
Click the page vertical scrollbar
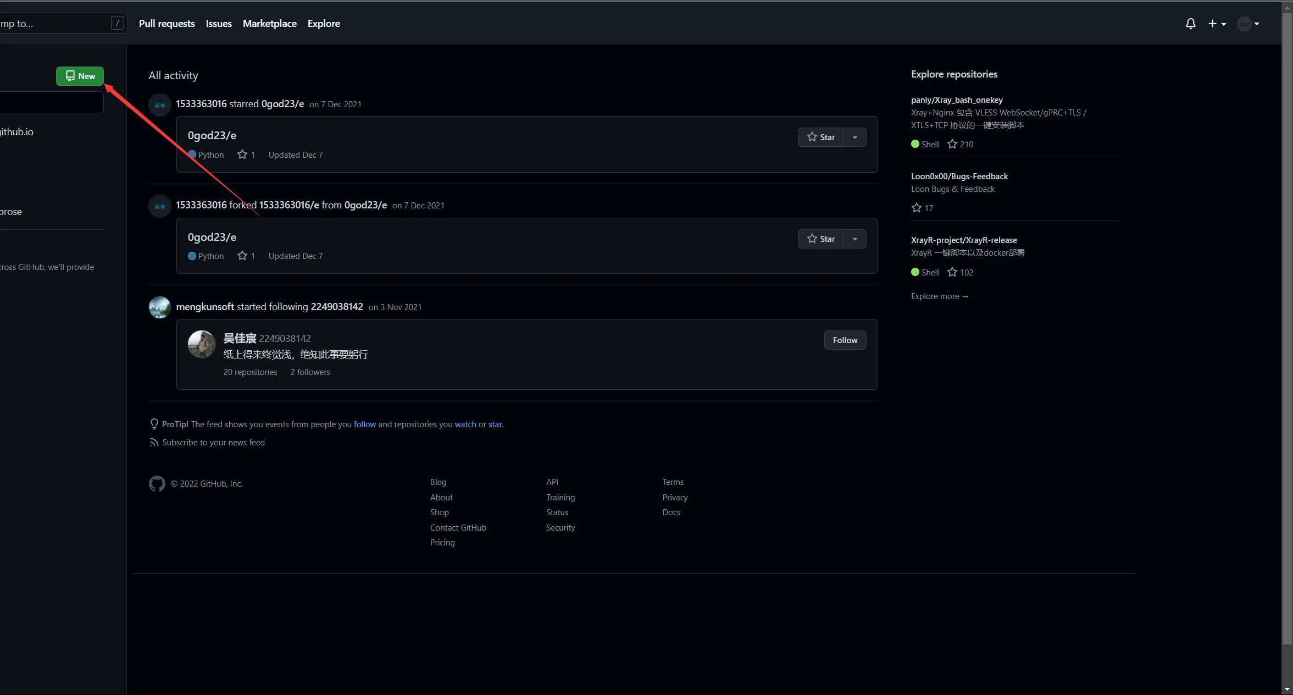(1287, 330)
